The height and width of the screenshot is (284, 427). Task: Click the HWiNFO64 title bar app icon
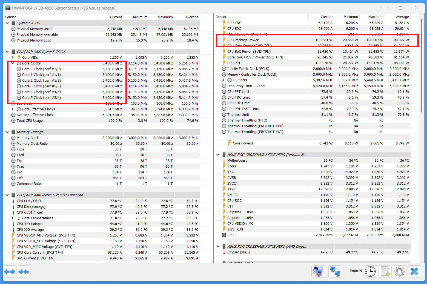[x=8, y=8]
